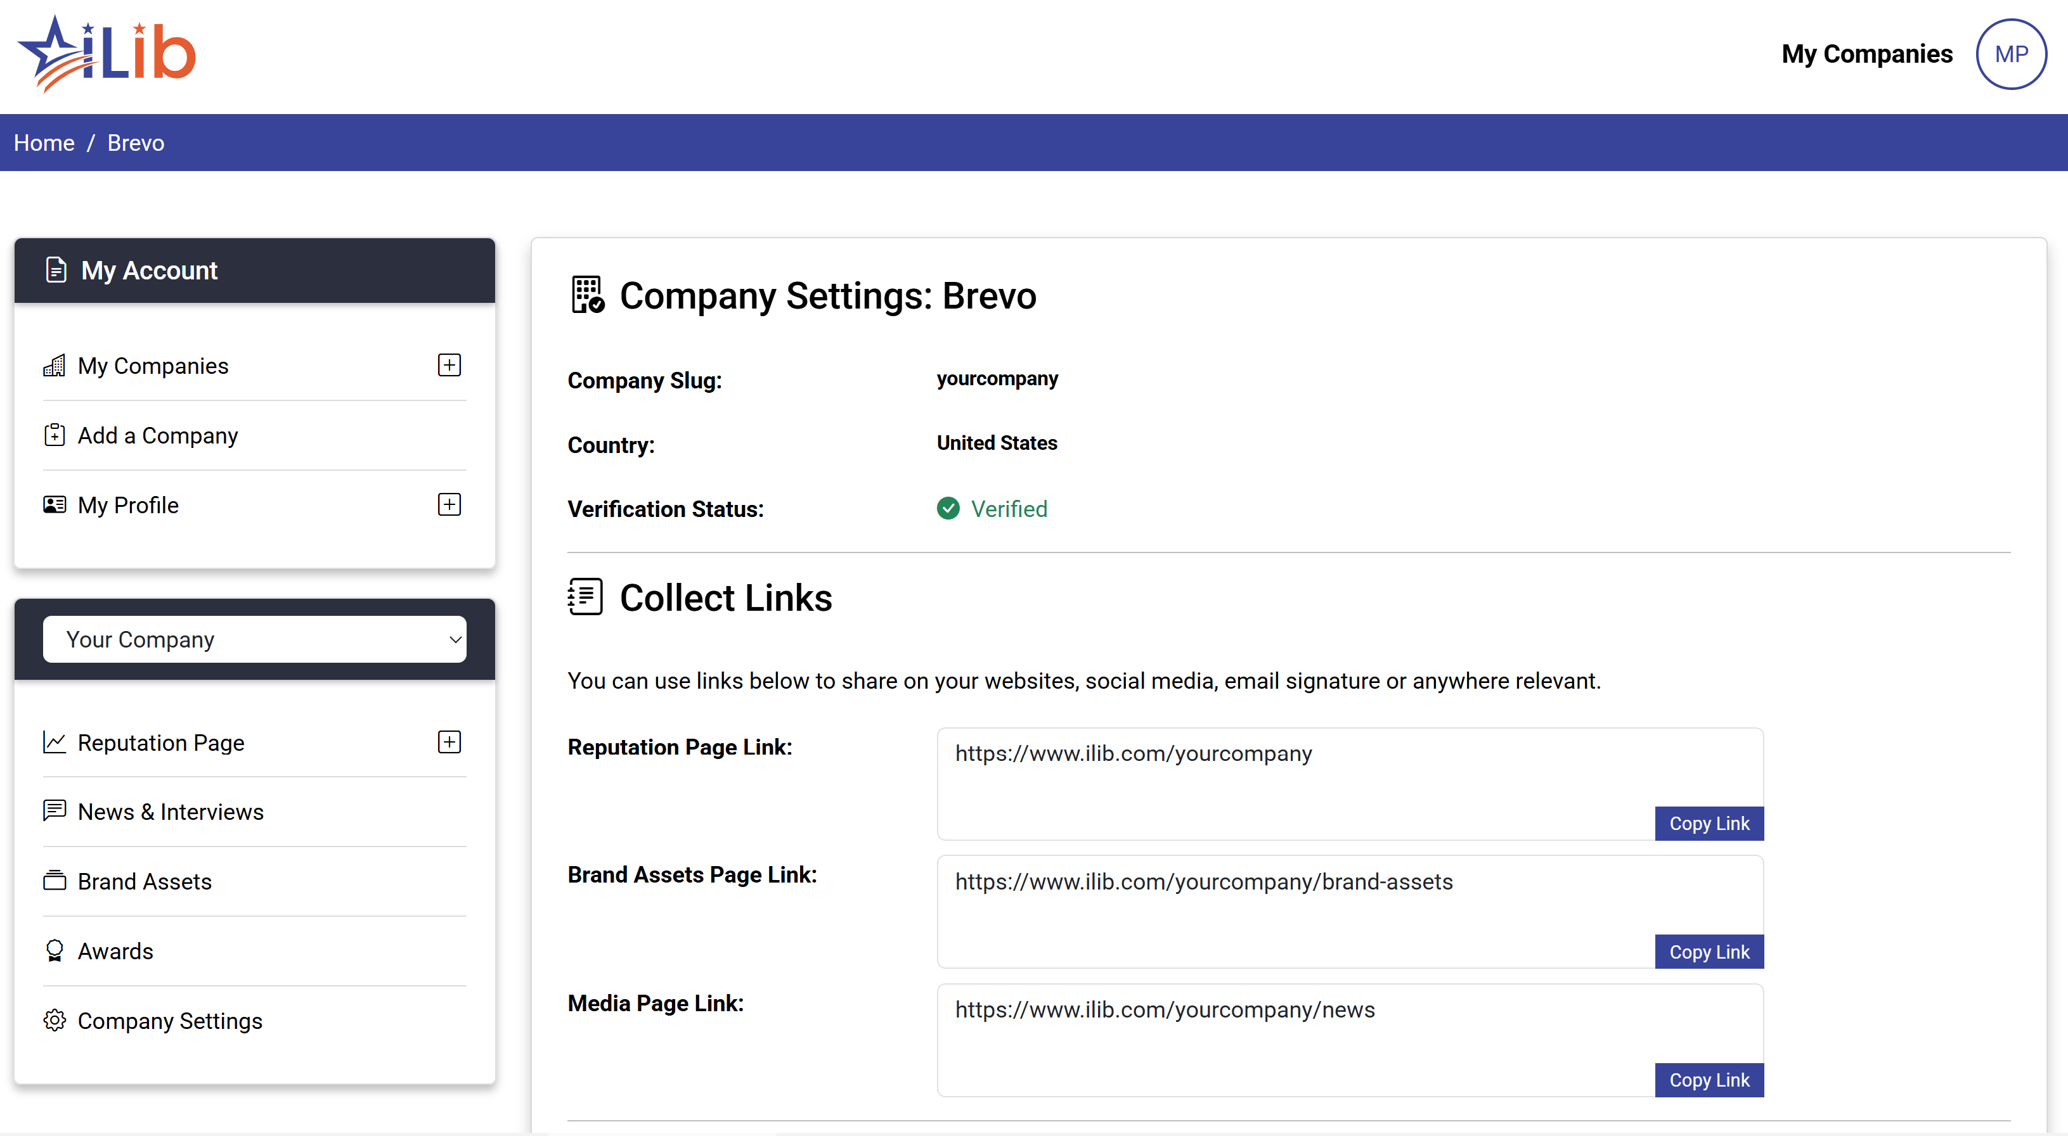Screen dimensions: 2068x1136
Task: Copy the Reputation Page link
Action: tap(1709, 824)
